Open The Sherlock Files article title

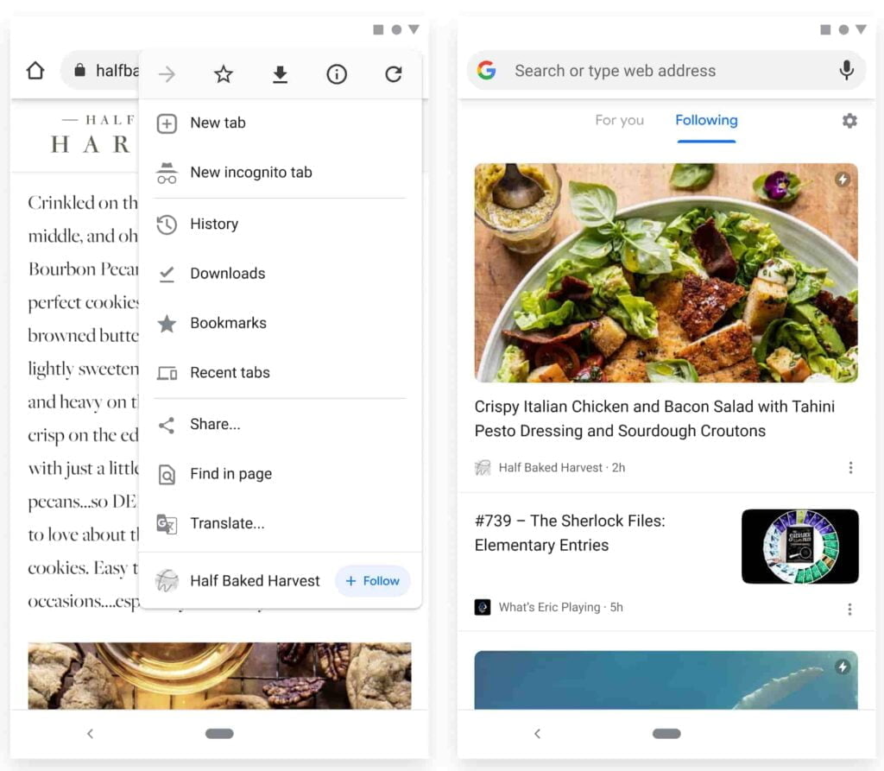[570, 533]
